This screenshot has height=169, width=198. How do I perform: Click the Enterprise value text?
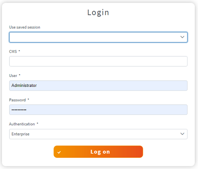20,134
